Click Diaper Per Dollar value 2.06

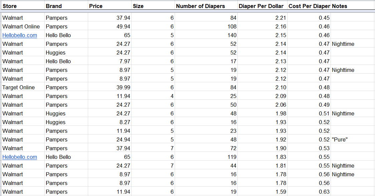click(281, 105)
